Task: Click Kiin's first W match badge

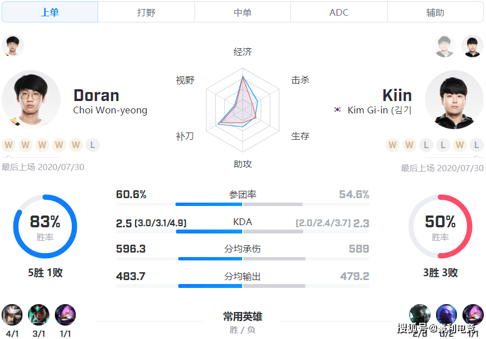Action: 392,145
